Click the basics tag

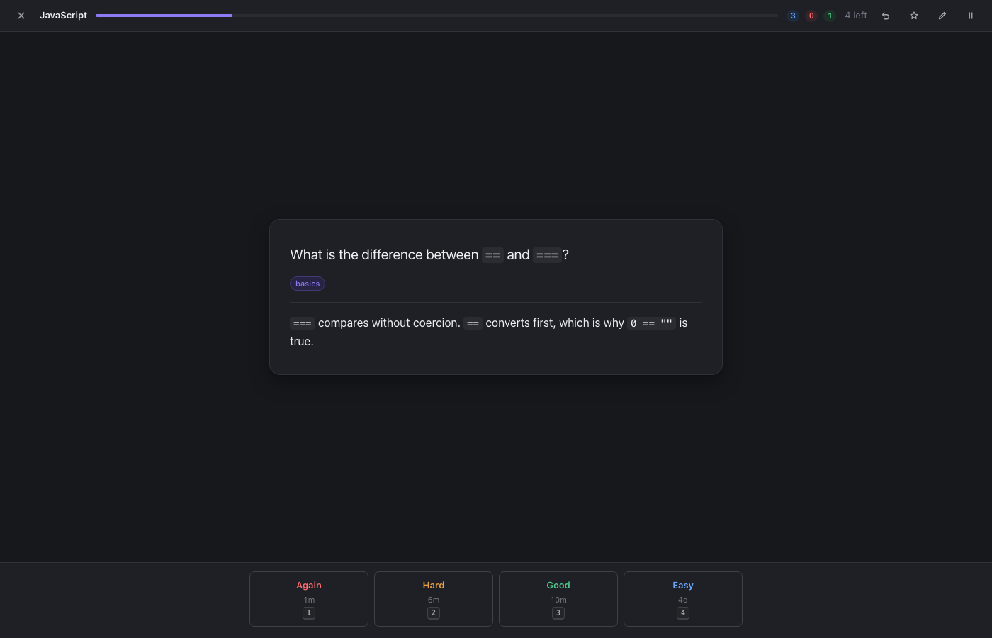(x=308, y=284)
